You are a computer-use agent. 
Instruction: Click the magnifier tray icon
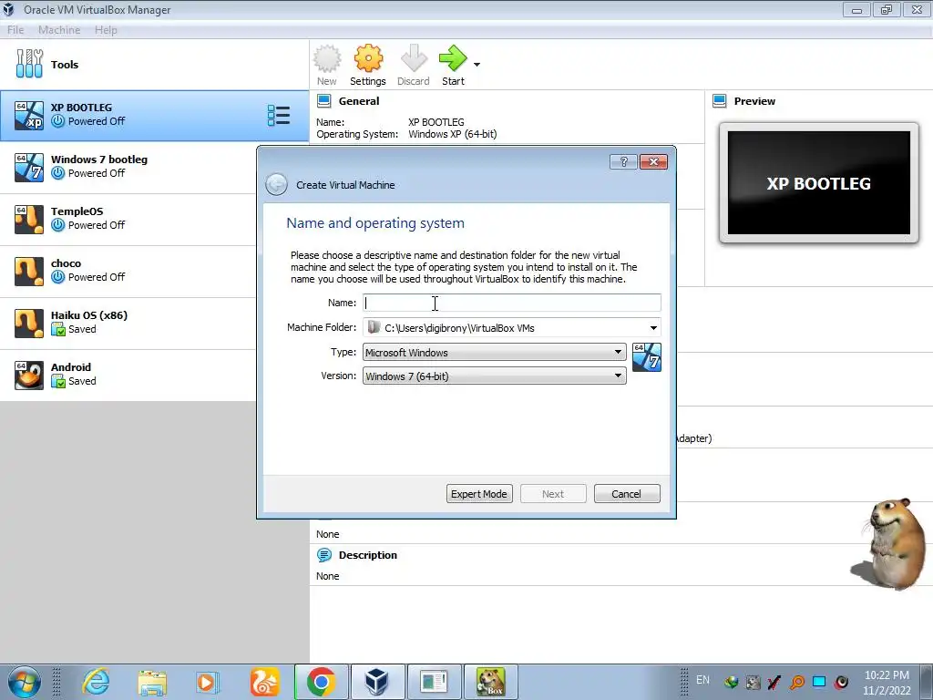click(x=797, y=682)
